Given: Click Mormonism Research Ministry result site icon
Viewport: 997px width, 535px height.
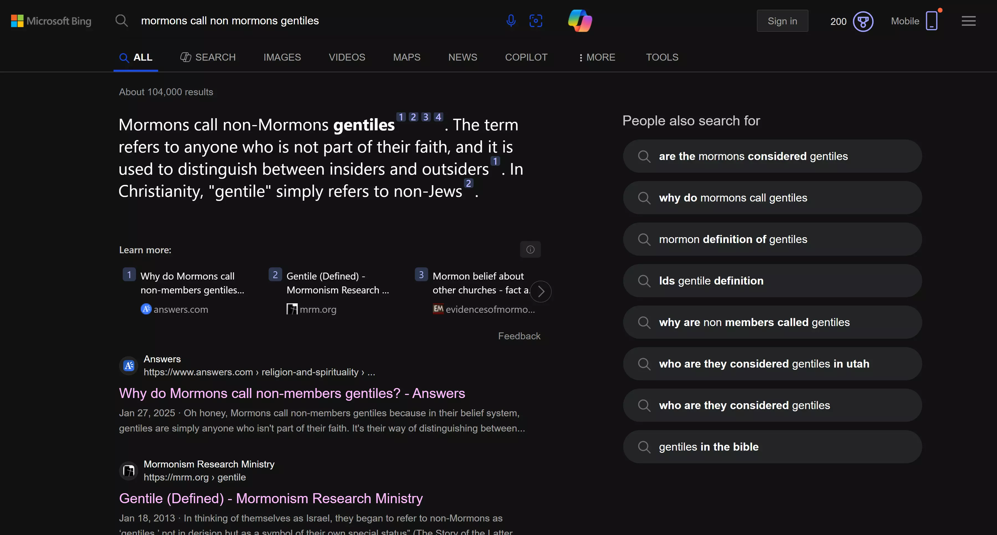Looking at the screenshot, I should click(129, 471).
